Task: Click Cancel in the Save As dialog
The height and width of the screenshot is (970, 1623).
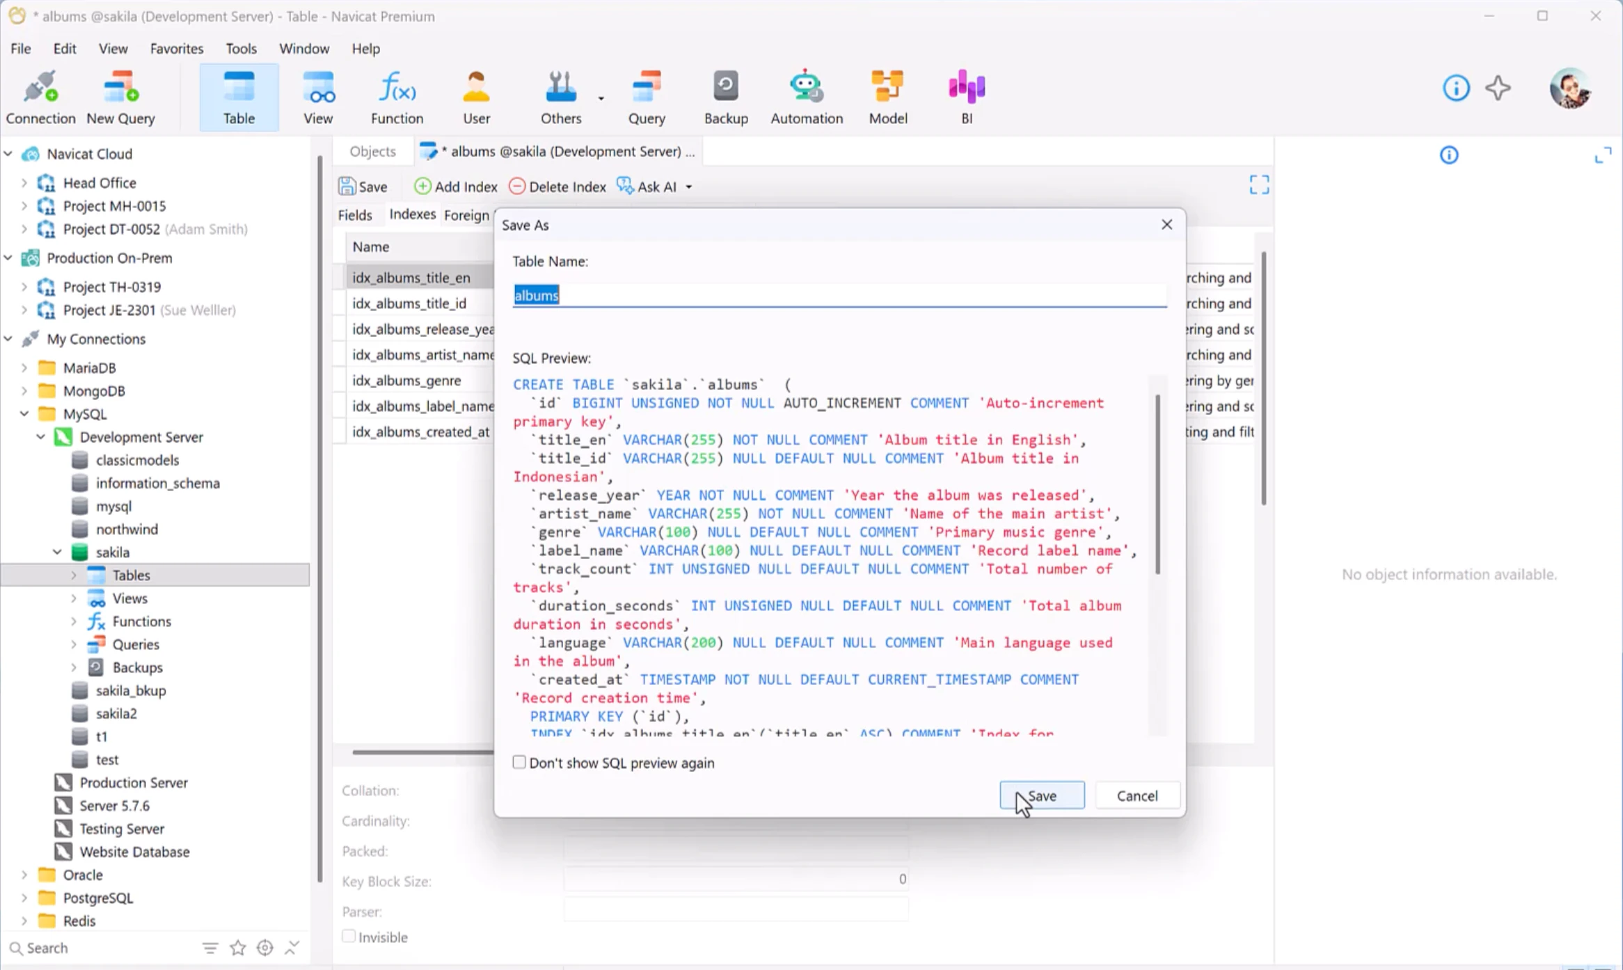Action: [1137, 795]
